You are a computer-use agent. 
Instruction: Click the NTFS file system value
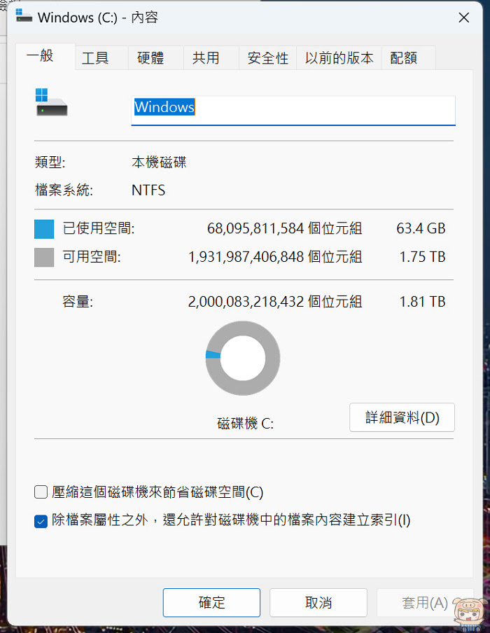148,190
